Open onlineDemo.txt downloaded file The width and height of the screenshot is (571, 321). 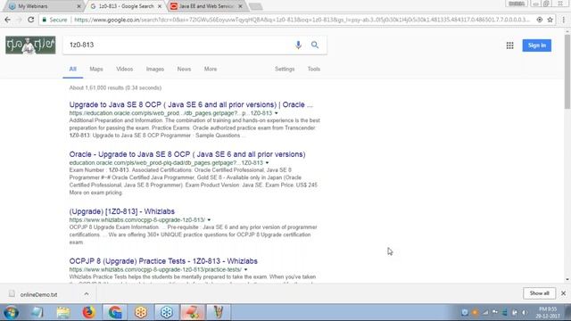(x=38, y=294)
